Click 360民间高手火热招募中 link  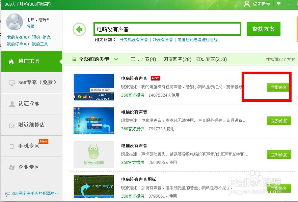click(35, 194)
